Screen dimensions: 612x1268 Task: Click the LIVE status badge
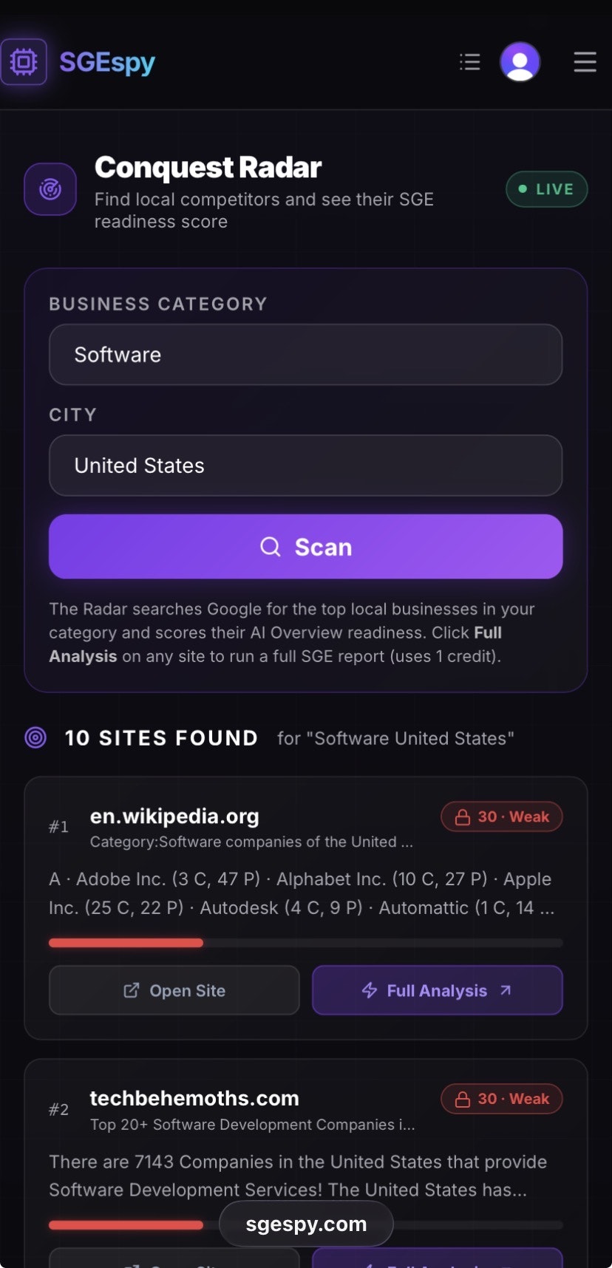click(x=547, y=189)
